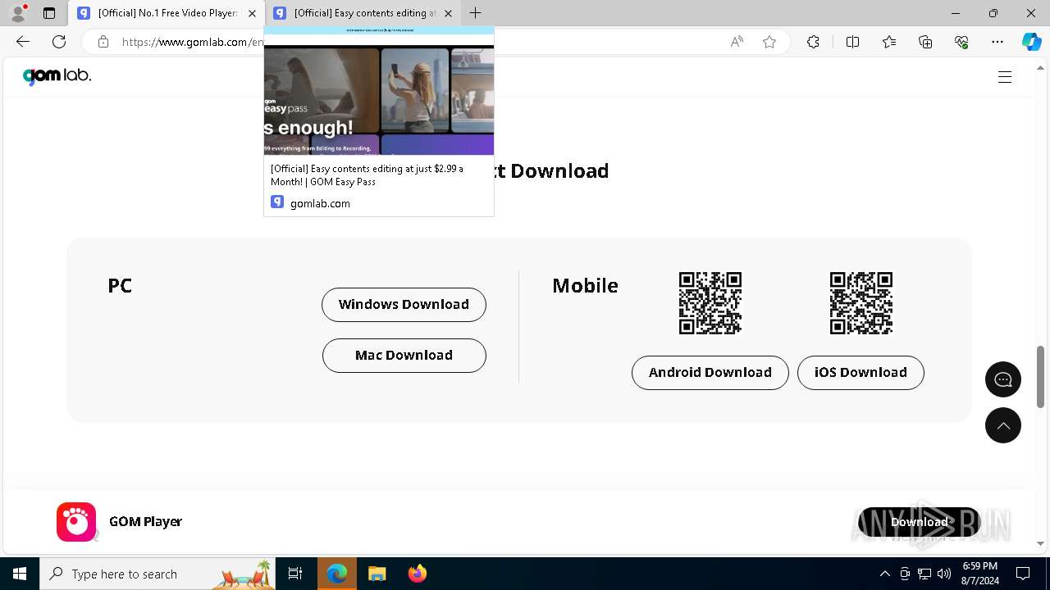Open network status in tray

(x=924, y=574)
